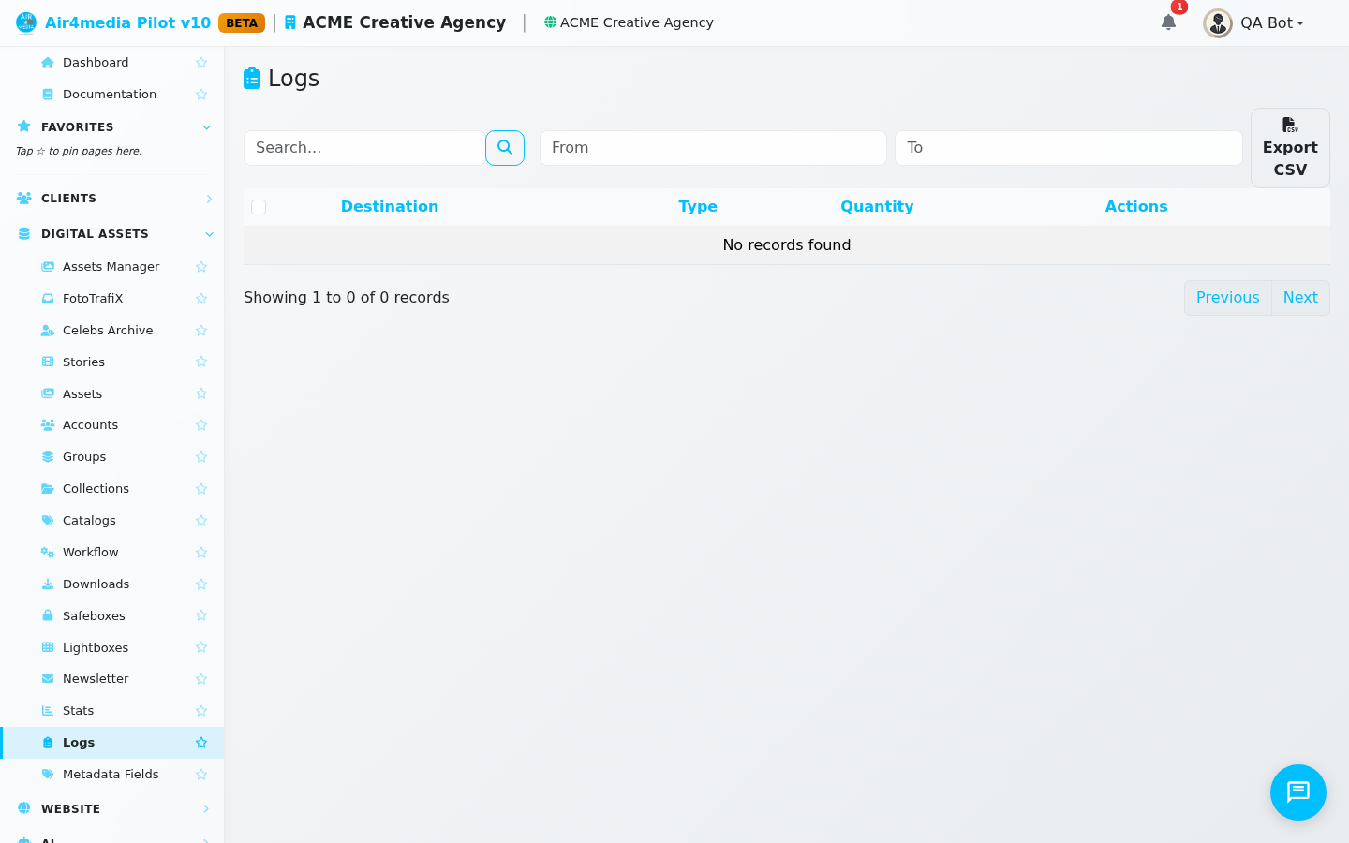Go to the Next page
The width and height of the screenshot is (1349, 843).
pos(1300,298)
